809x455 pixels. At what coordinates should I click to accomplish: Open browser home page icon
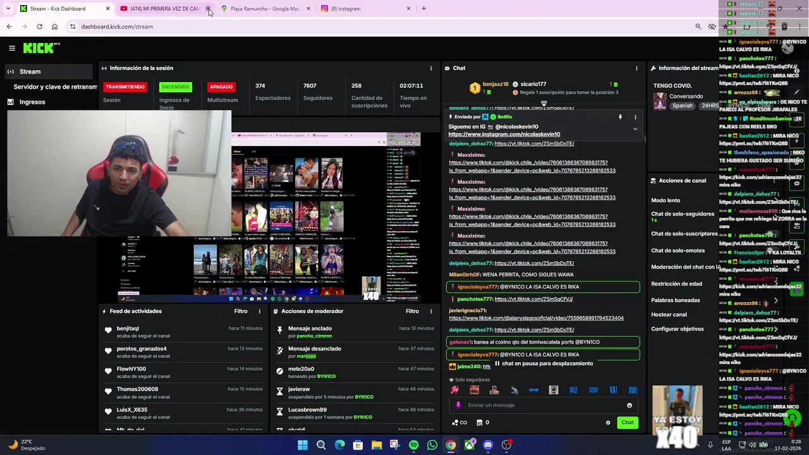(x=54, y=27)
